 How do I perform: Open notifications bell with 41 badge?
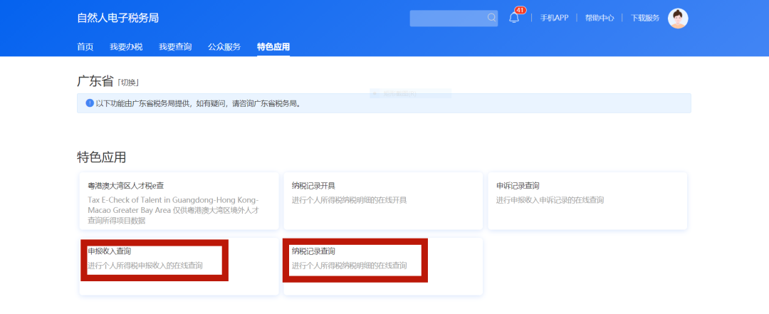515,16
